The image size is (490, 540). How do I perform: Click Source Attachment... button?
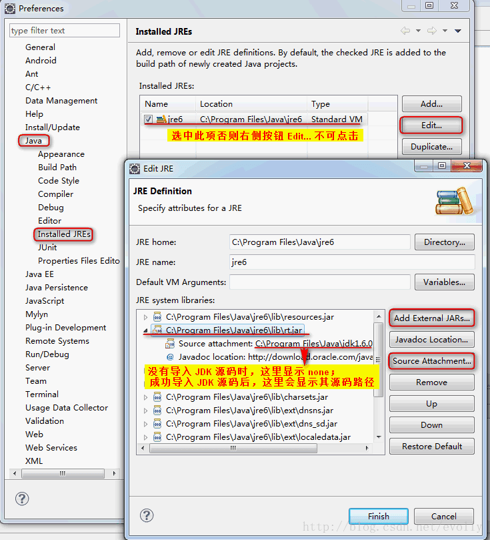pyautogui.click(x=431, y=361)
